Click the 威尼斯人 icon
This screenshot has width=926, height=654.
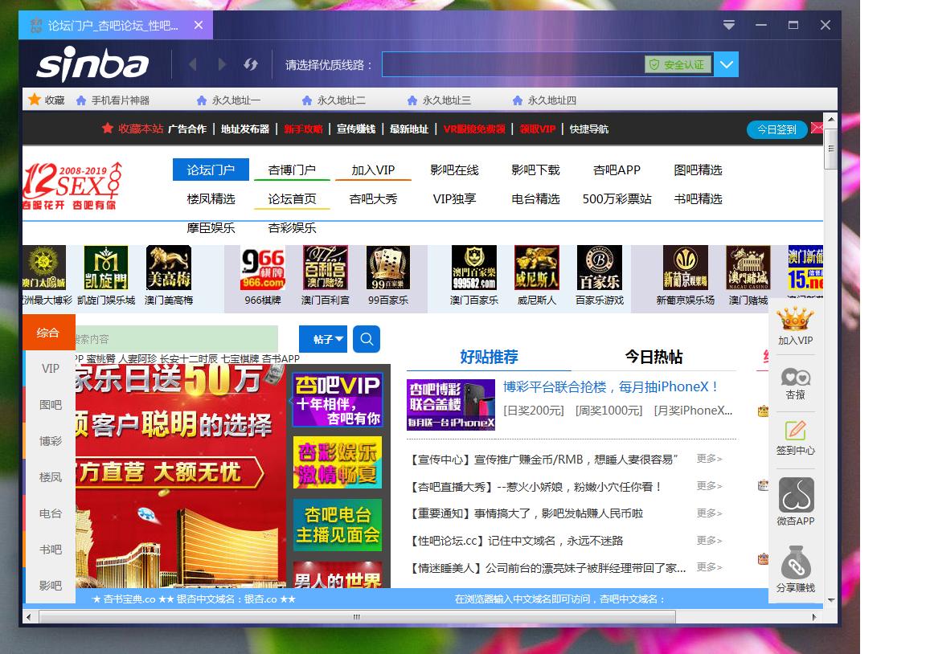pyautogui.click(x=537, y=268)
